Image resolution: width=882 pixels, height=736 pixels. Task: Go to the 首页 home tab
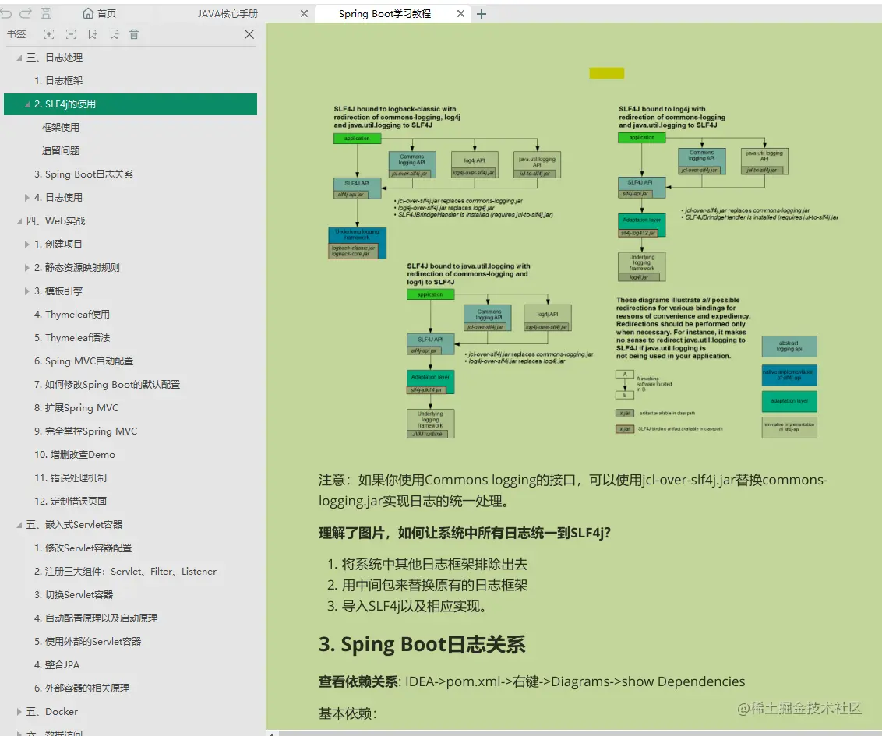(99, 13)
